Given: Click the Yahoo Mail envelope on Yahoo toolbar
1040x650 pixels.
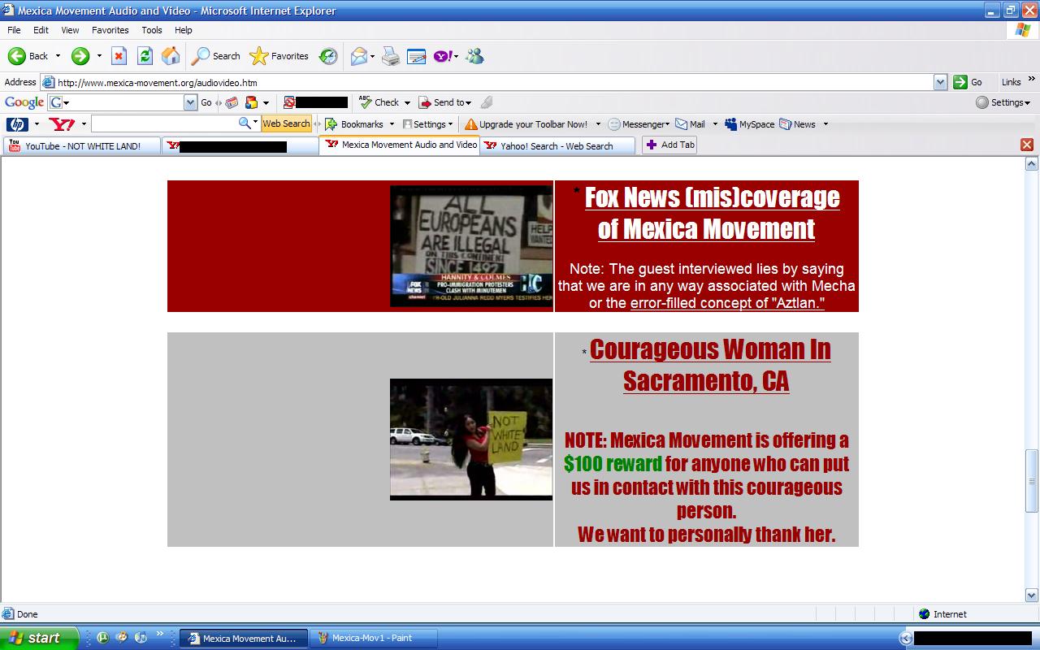Looking at the screenshot, I should [681, 124].
